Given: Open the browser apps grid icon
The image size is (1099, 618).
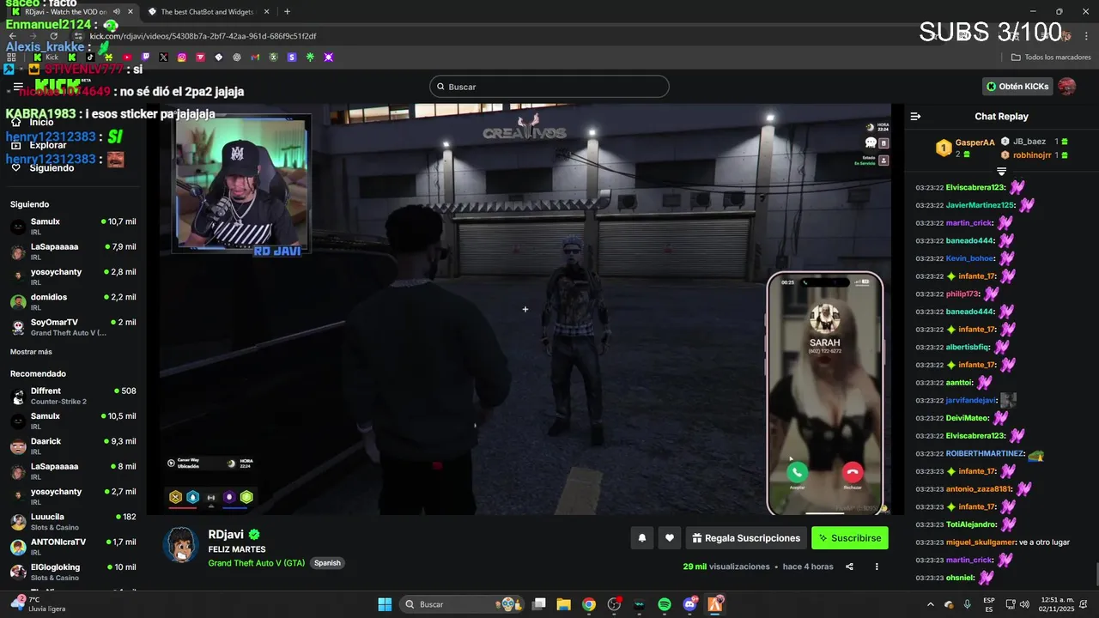Looking at the screenshot, I should point(11,58).
